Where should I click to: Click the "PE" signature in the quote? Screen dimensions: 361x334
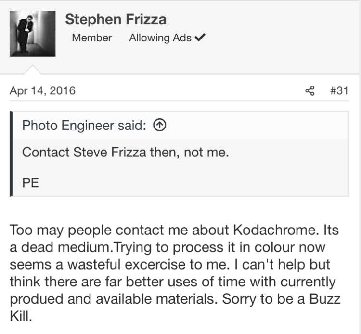click(x=30, y=183)
